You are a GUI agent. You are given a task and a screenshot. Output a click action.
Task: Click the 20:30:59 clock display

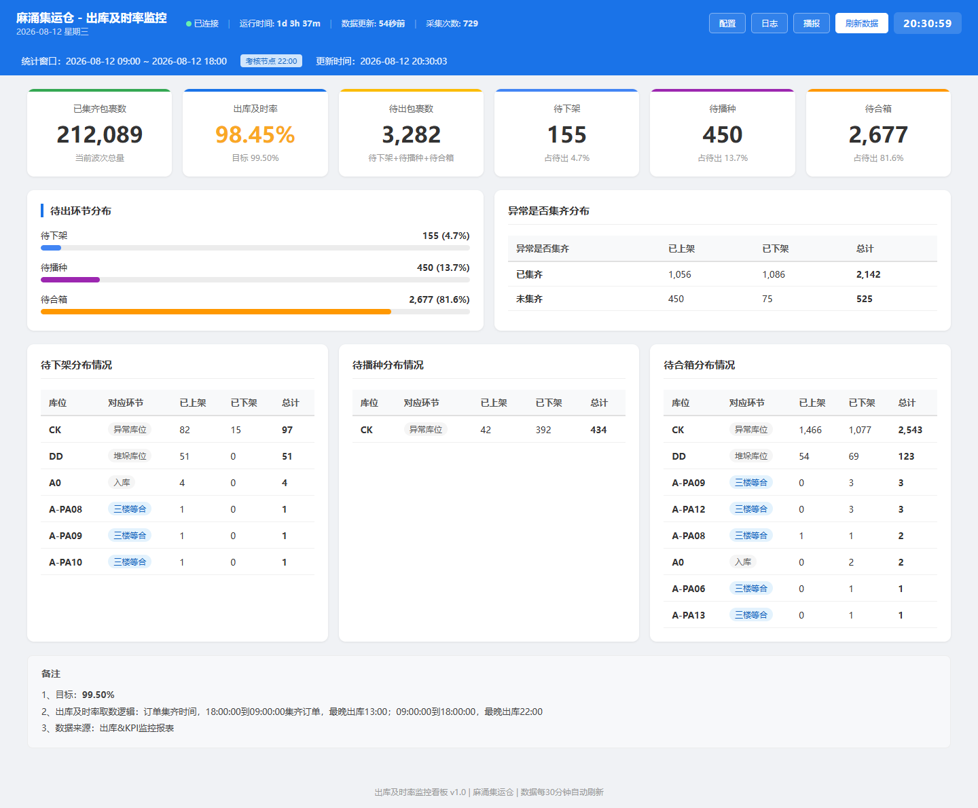pos(928,23)
